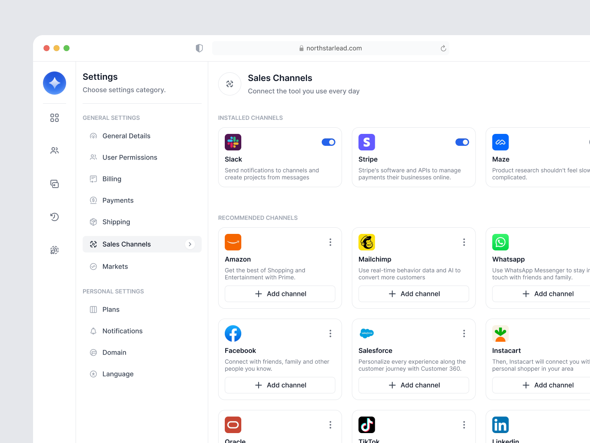The image size is (590, 443).
Task: Open Facebook card three-dot menu
Action: coord(330,333)
